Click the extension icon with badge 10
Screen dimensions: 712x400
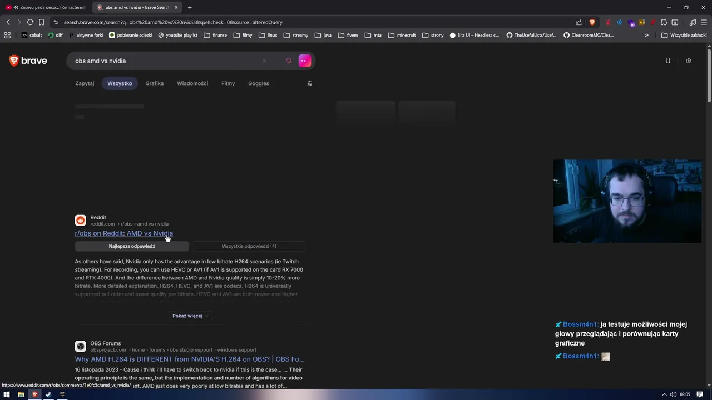(631, 23)
